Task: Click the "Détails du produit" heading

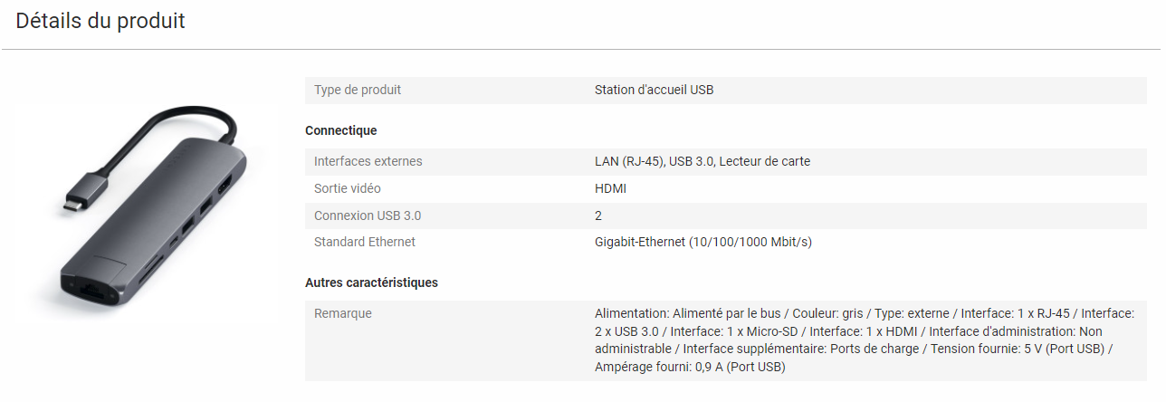Action: 100,21
